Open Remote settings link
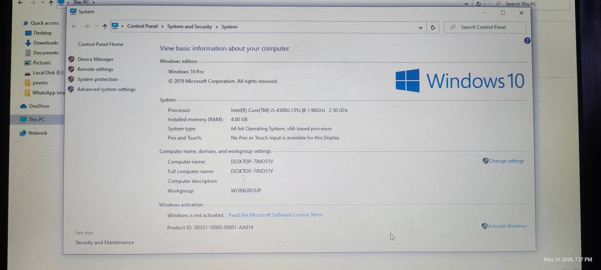601x270 pixels. [95, 69]
